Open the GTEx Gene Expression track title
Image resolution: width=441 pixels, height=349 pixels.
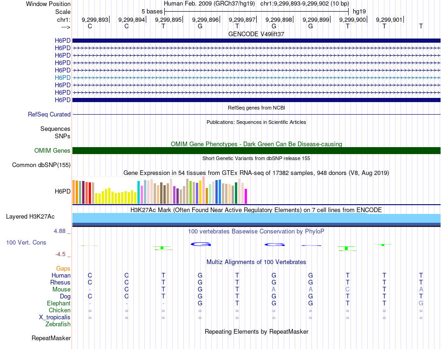pos(256,173)
